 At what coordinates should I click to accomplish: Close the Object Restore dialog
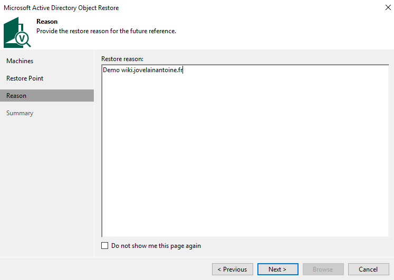[388, 7]
